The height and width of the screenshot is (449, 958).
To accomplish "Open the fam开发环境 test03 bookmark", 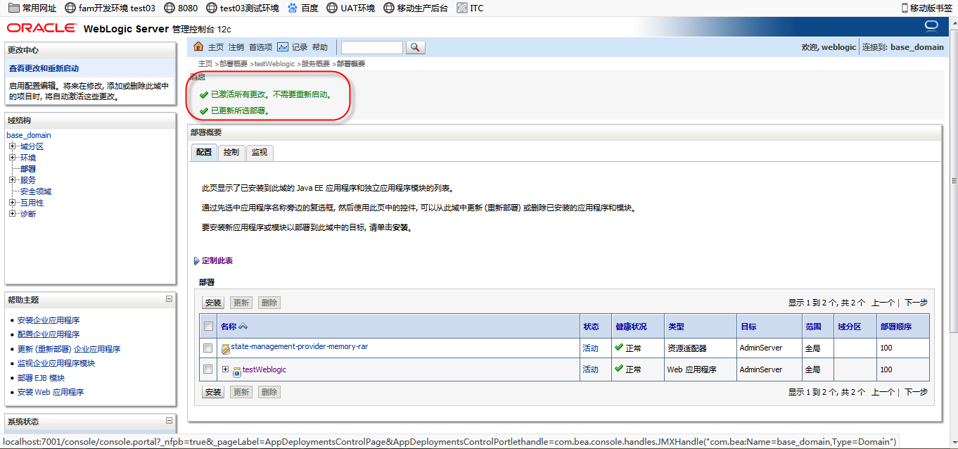I will [x=110, y=8].
